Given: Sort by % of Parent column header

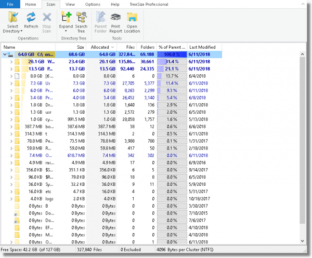Looking at the screenshot, I should tap(172, 47).
